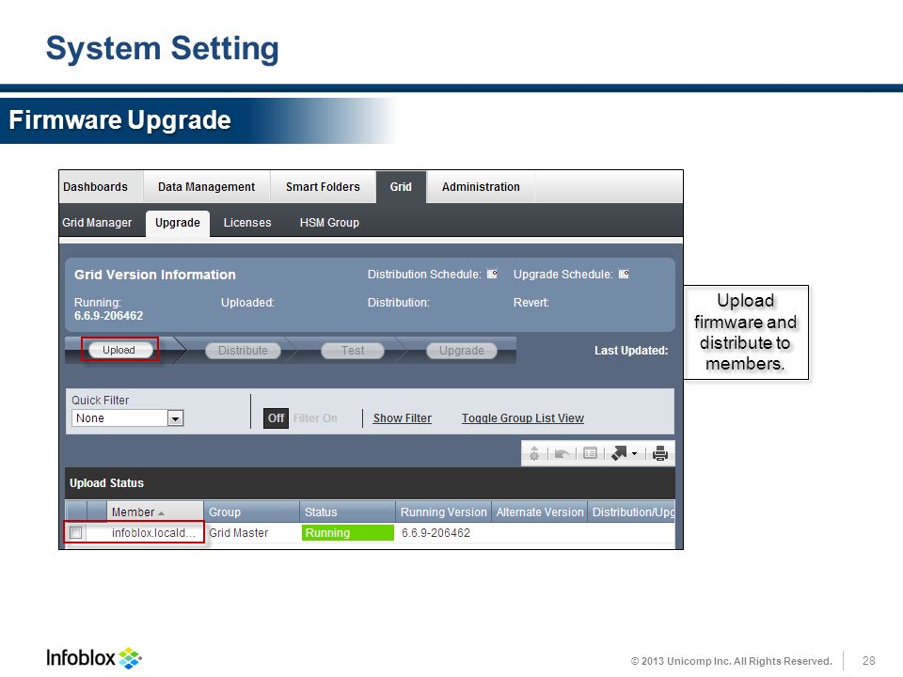Toggle the filter Off button

coord(276,418)
